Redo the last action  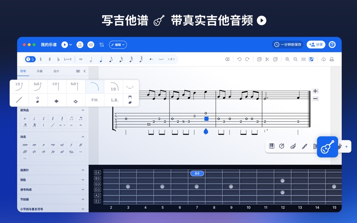point(247,59)
